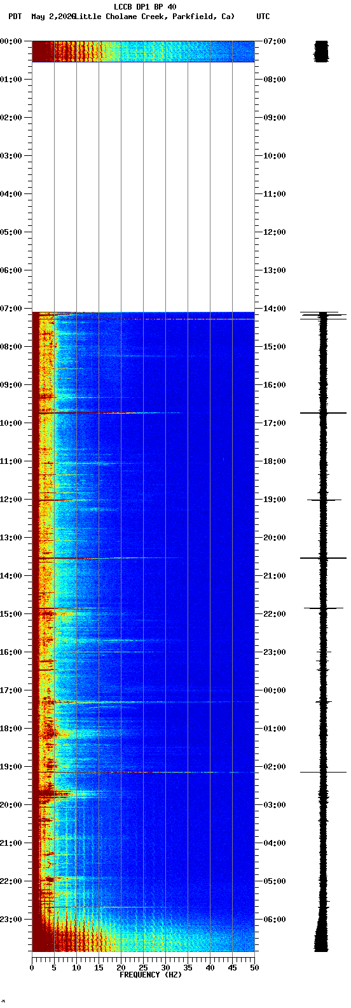
Task: Click the "18:00" label on the UTC axis
Action: [x=274, y=461]
